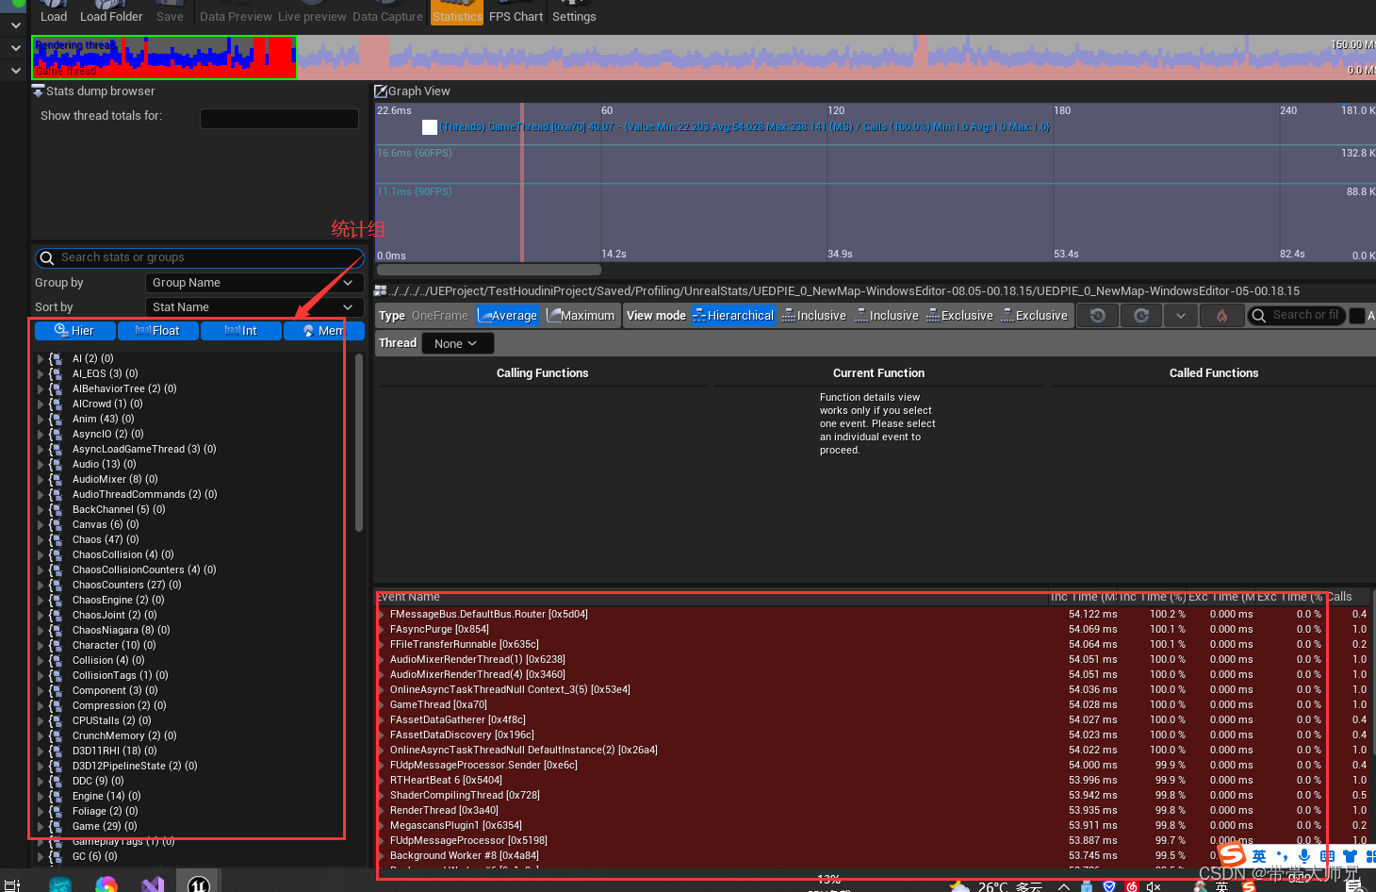Click Stats dump browser panel icon
Image resolution: width=1376 pixels, height=892 pixels.
click(x=38, y=91)
